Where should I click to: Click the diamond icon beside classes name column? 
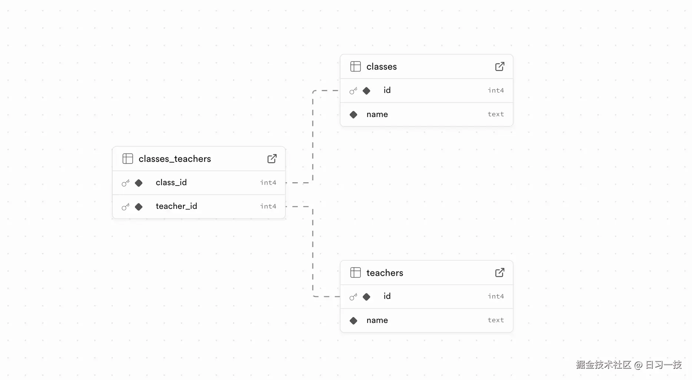pos(353,115)
